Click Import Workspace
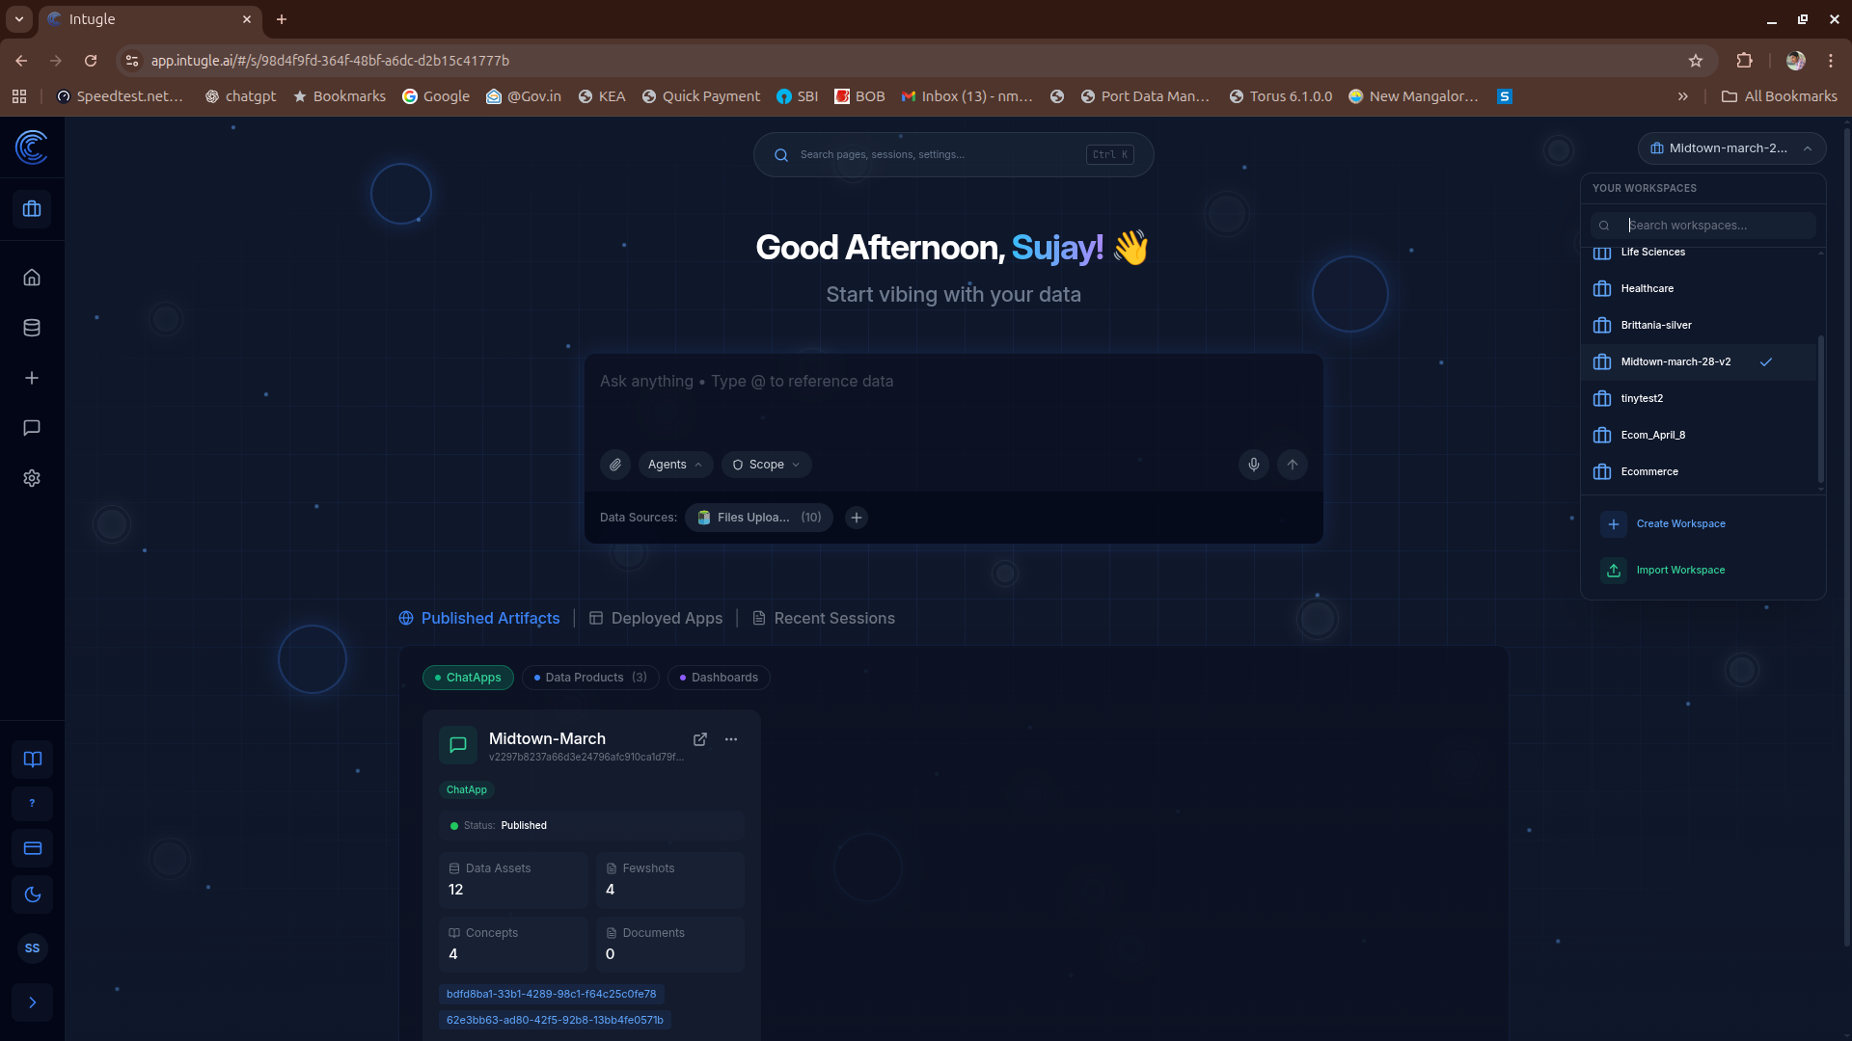This screenshot has width=1852, height=1041. point(1703,571)
